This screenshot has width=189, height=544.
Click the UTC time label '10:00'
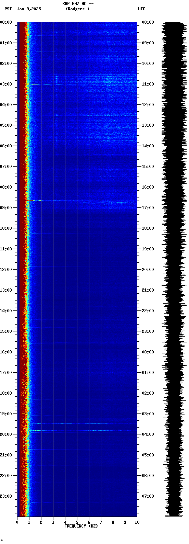148,64
